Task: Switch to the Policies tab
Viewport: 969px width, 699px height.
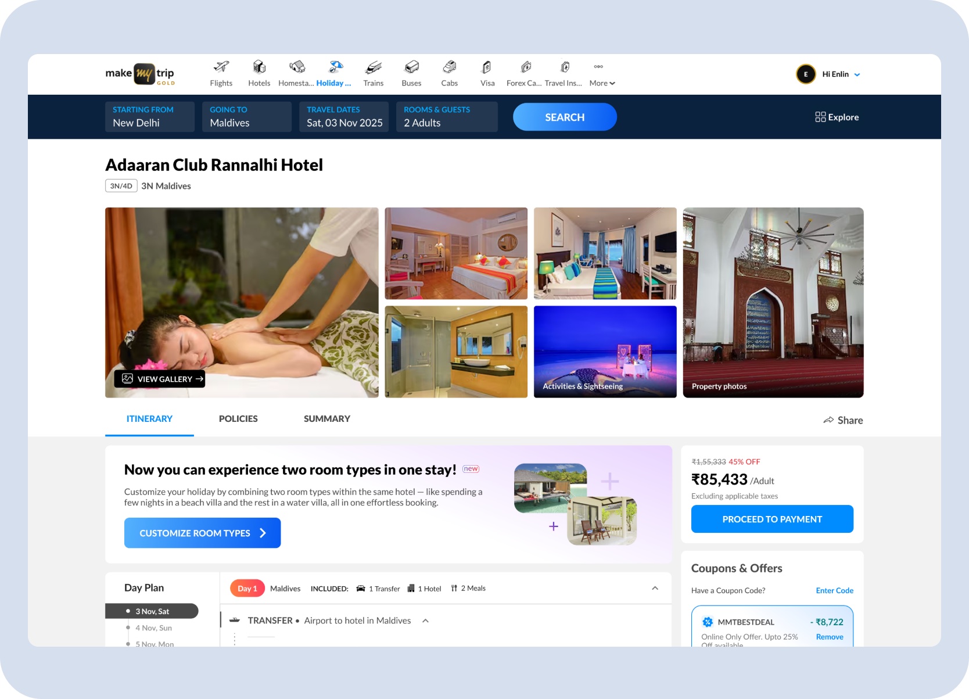Action: coord(238,419)
